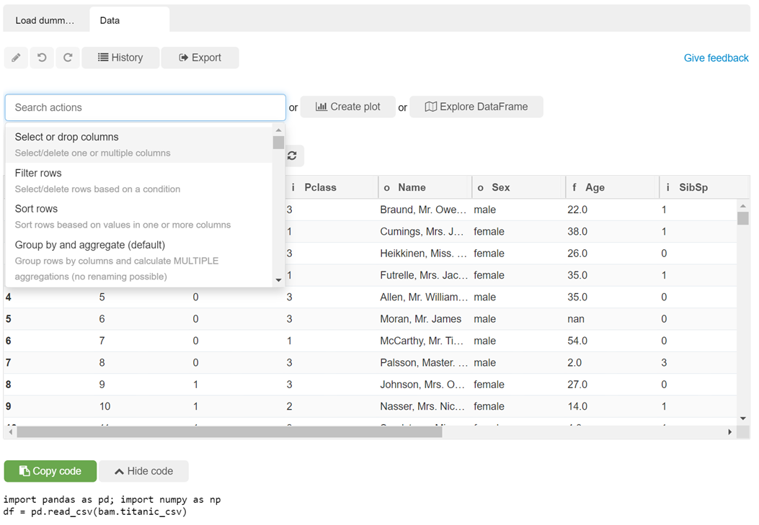
Task: Open the Give feedback link
Action: tap(716, 58)
